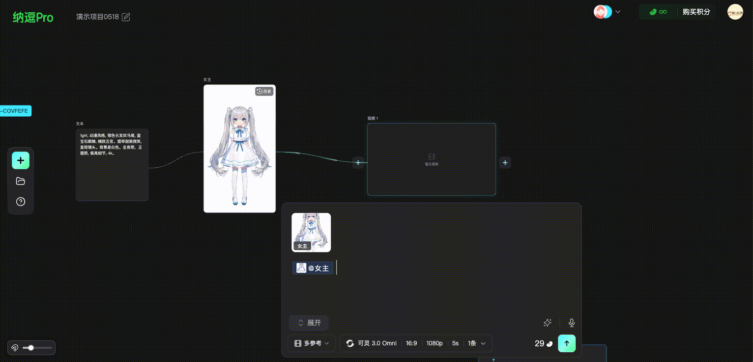Activate the microphone voice input icon
753x362 pixels.
point(572,323)
